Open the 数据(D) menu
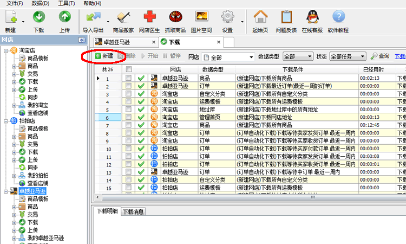This screenshot has width=406, height=244. pos(41,3)
